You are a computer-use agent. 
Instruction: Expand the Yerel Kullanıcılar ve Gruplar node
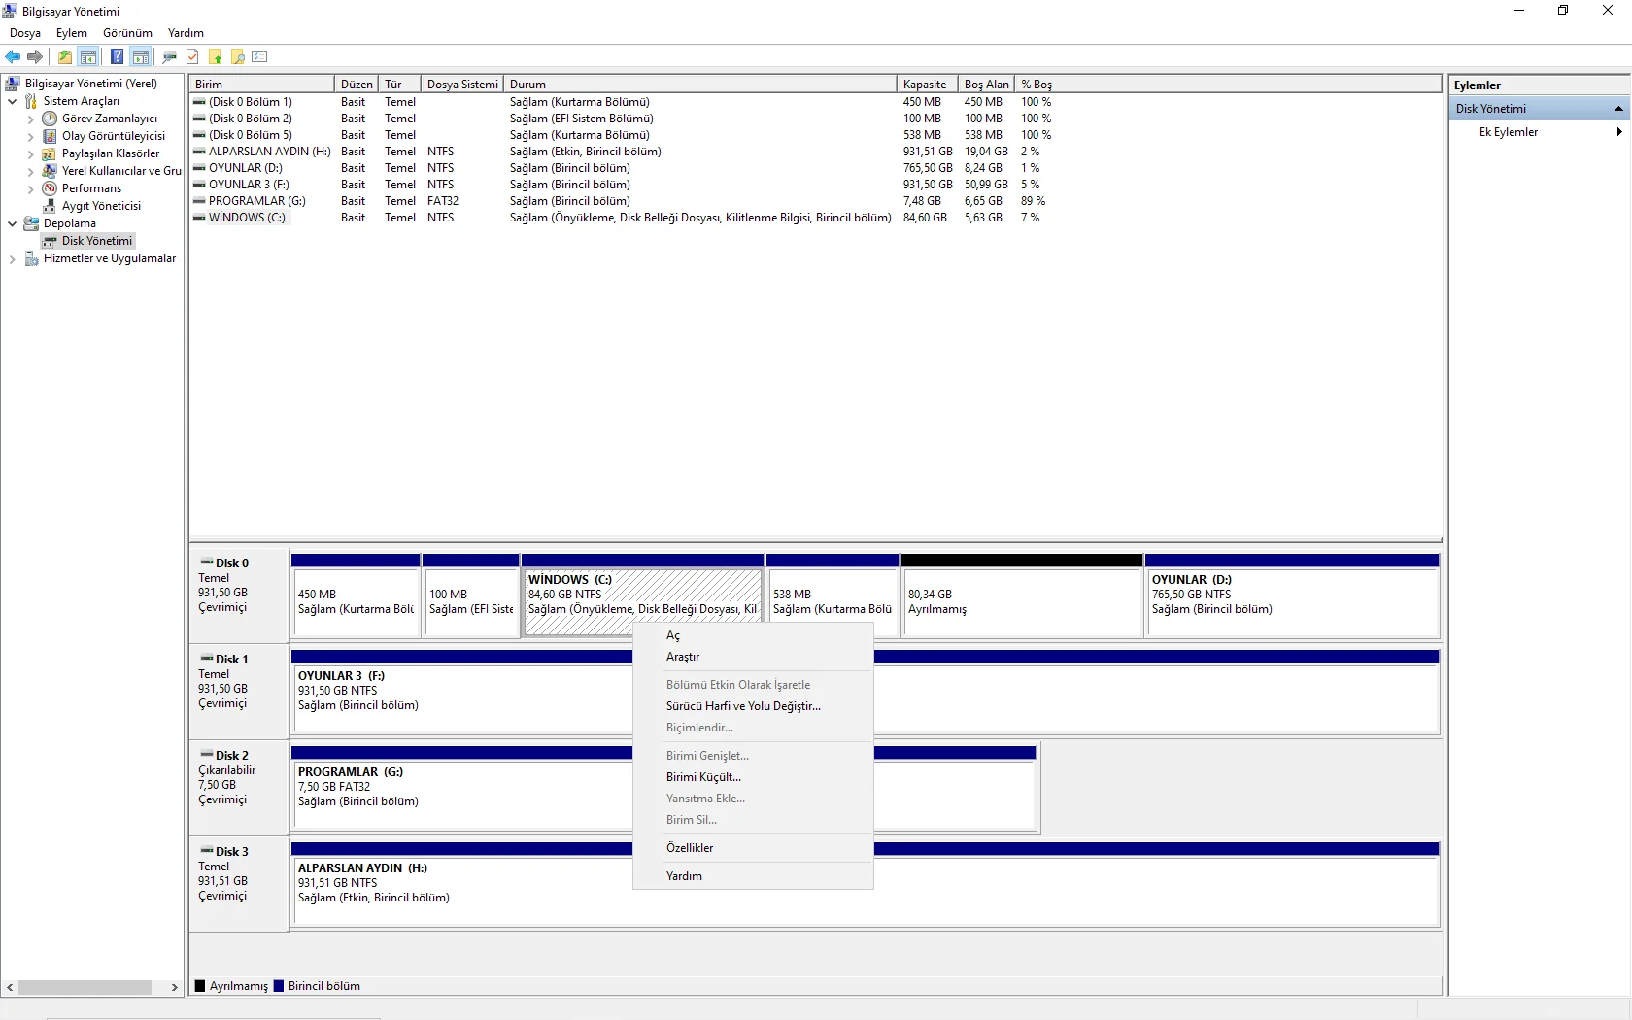pos(30,171)
